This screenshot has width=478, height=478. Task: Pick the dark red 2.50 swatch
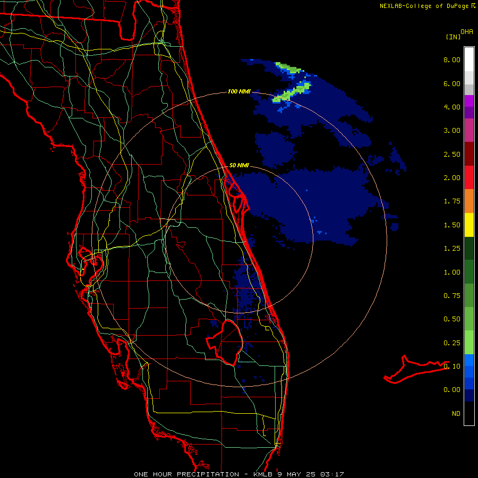[x=469, y=154]
